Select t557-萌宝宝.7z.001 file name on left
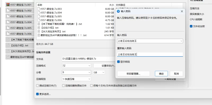 pyautogui.click(x=21, y=5)
